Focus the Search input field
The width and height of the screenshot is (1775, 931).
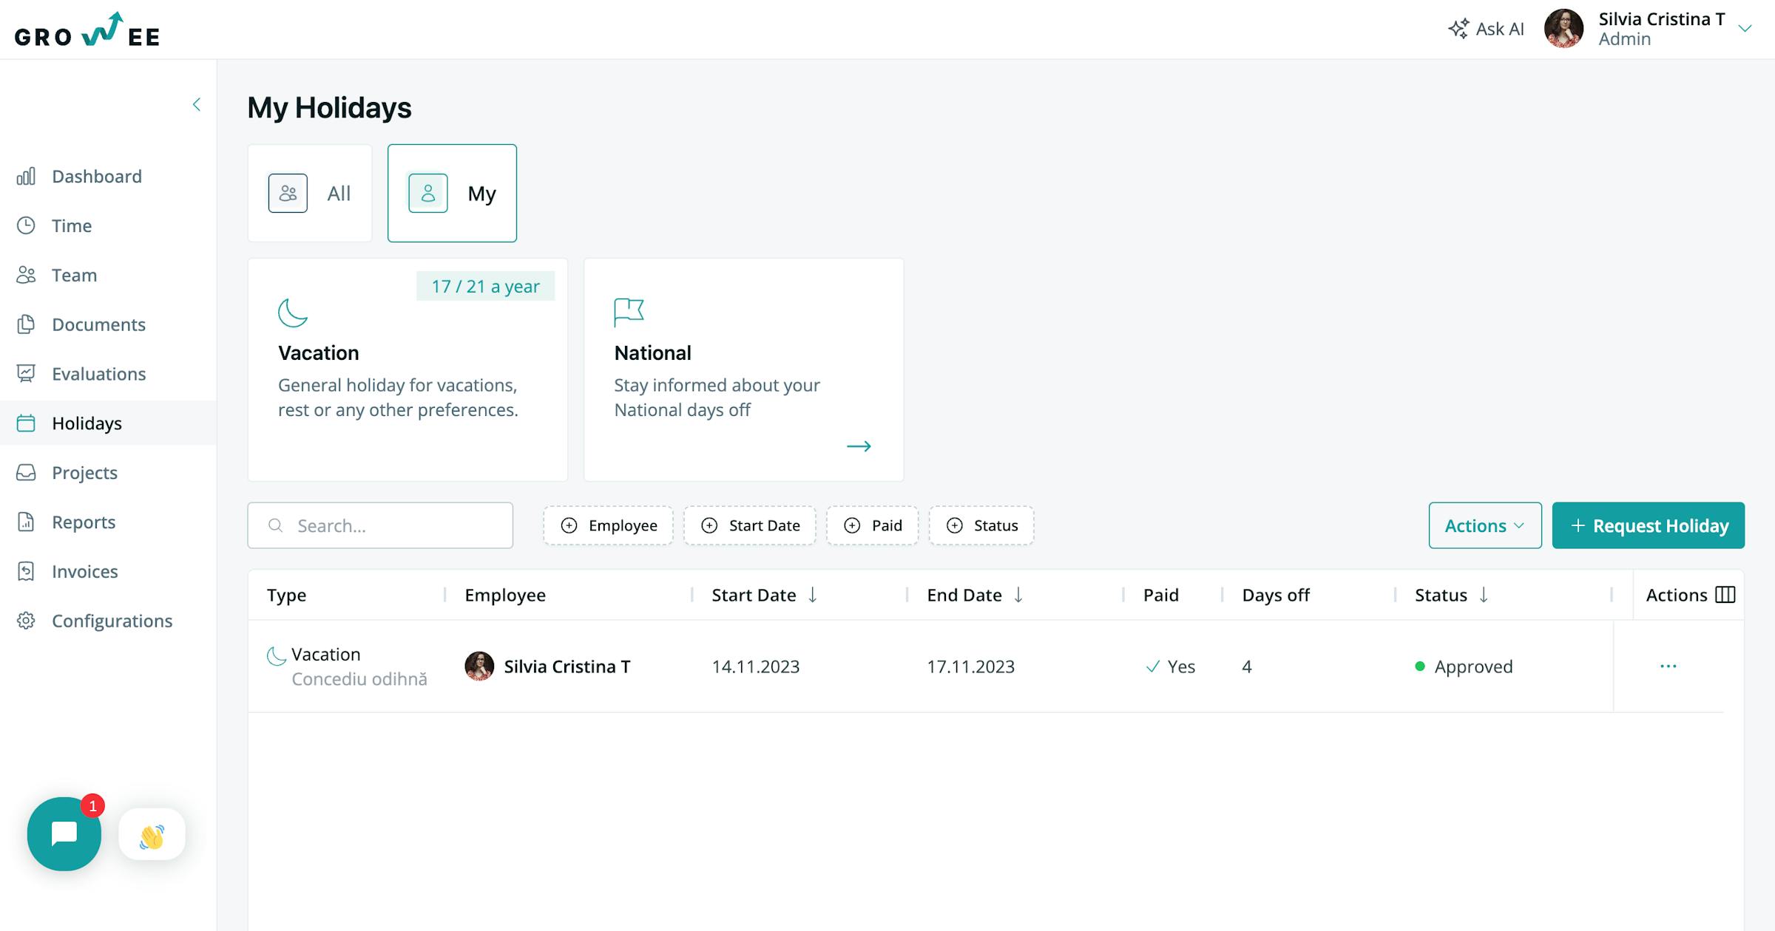coord(380,525)
